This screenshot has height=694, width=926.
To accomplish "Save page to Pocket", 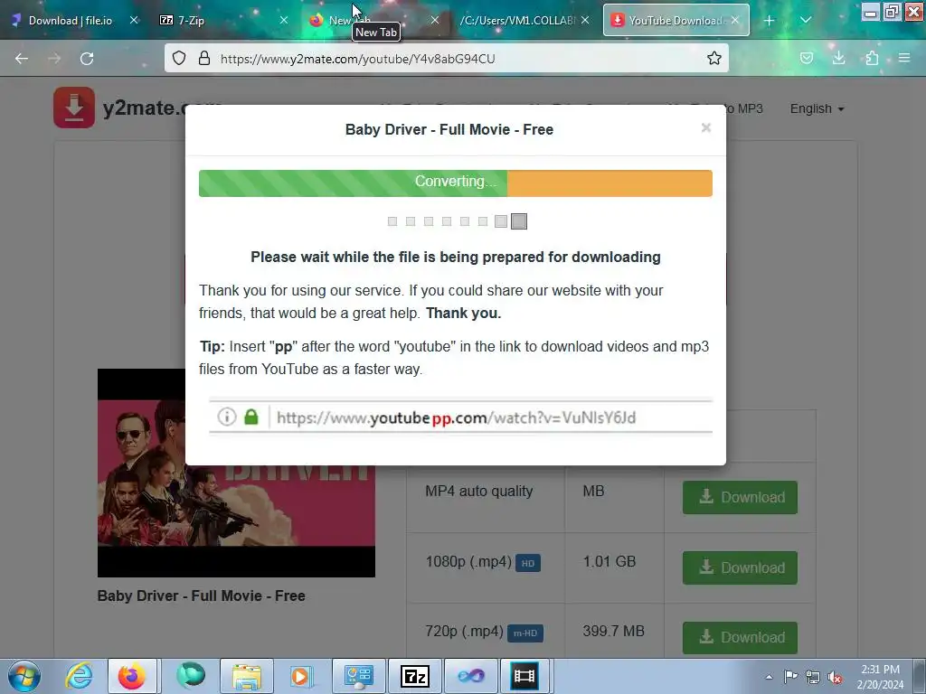I will click(806, 58).
